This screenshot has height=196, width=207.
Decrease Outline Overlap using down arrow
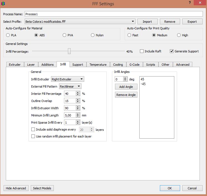pos(78,102)
